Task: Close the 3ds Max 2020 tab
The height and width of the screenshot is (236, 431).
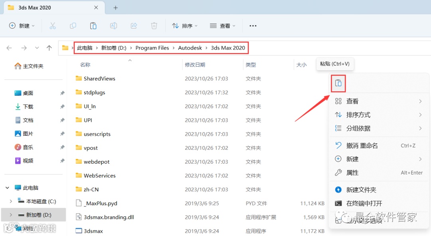Action: point(96,8)
